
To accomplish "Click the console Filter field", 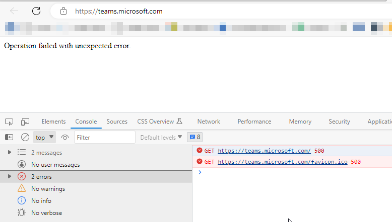I will 105,137.
